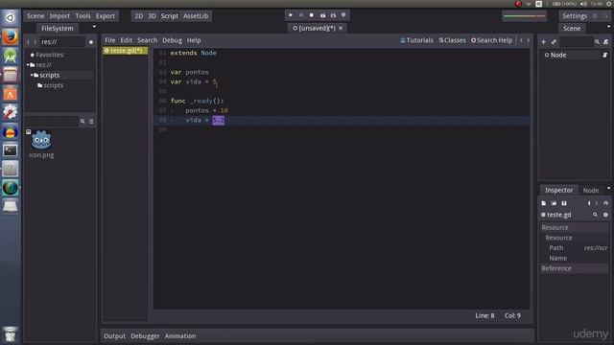Open Terminal from Ubuntu launcher
Screen dimensions: 614x345
[x=11, y=150]
